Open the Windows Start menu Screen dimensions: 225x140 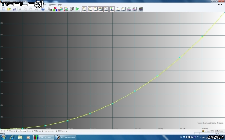(4, 138)
